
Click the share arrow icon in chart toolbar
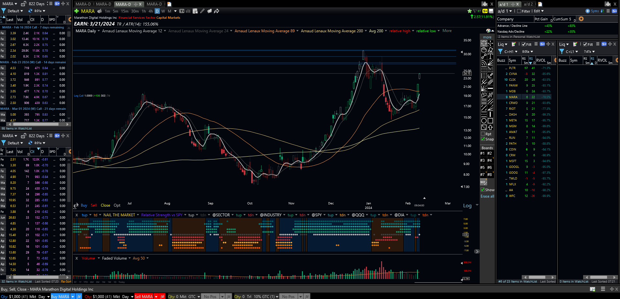click(217, 11)
